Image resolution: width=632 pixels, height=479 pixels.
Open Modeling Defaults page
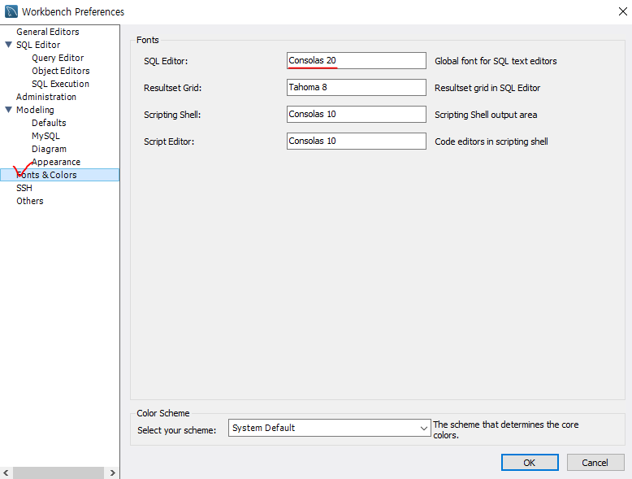pyautogui.click(x=49, y=123)
